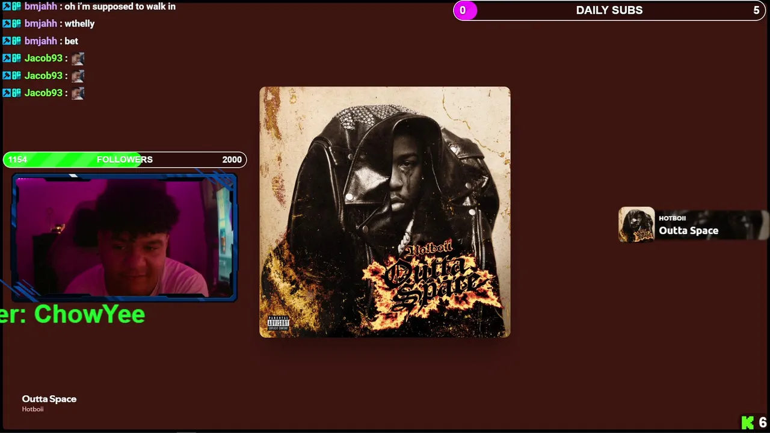The height and width of the screenshot is (433, 770).
Task: Click the Outta Space title in now-playing widget
Action: 688,231
